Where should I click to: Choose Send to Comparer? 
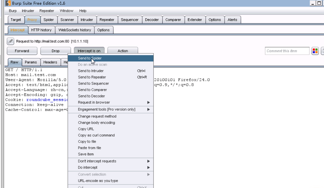tap(111, 90)
